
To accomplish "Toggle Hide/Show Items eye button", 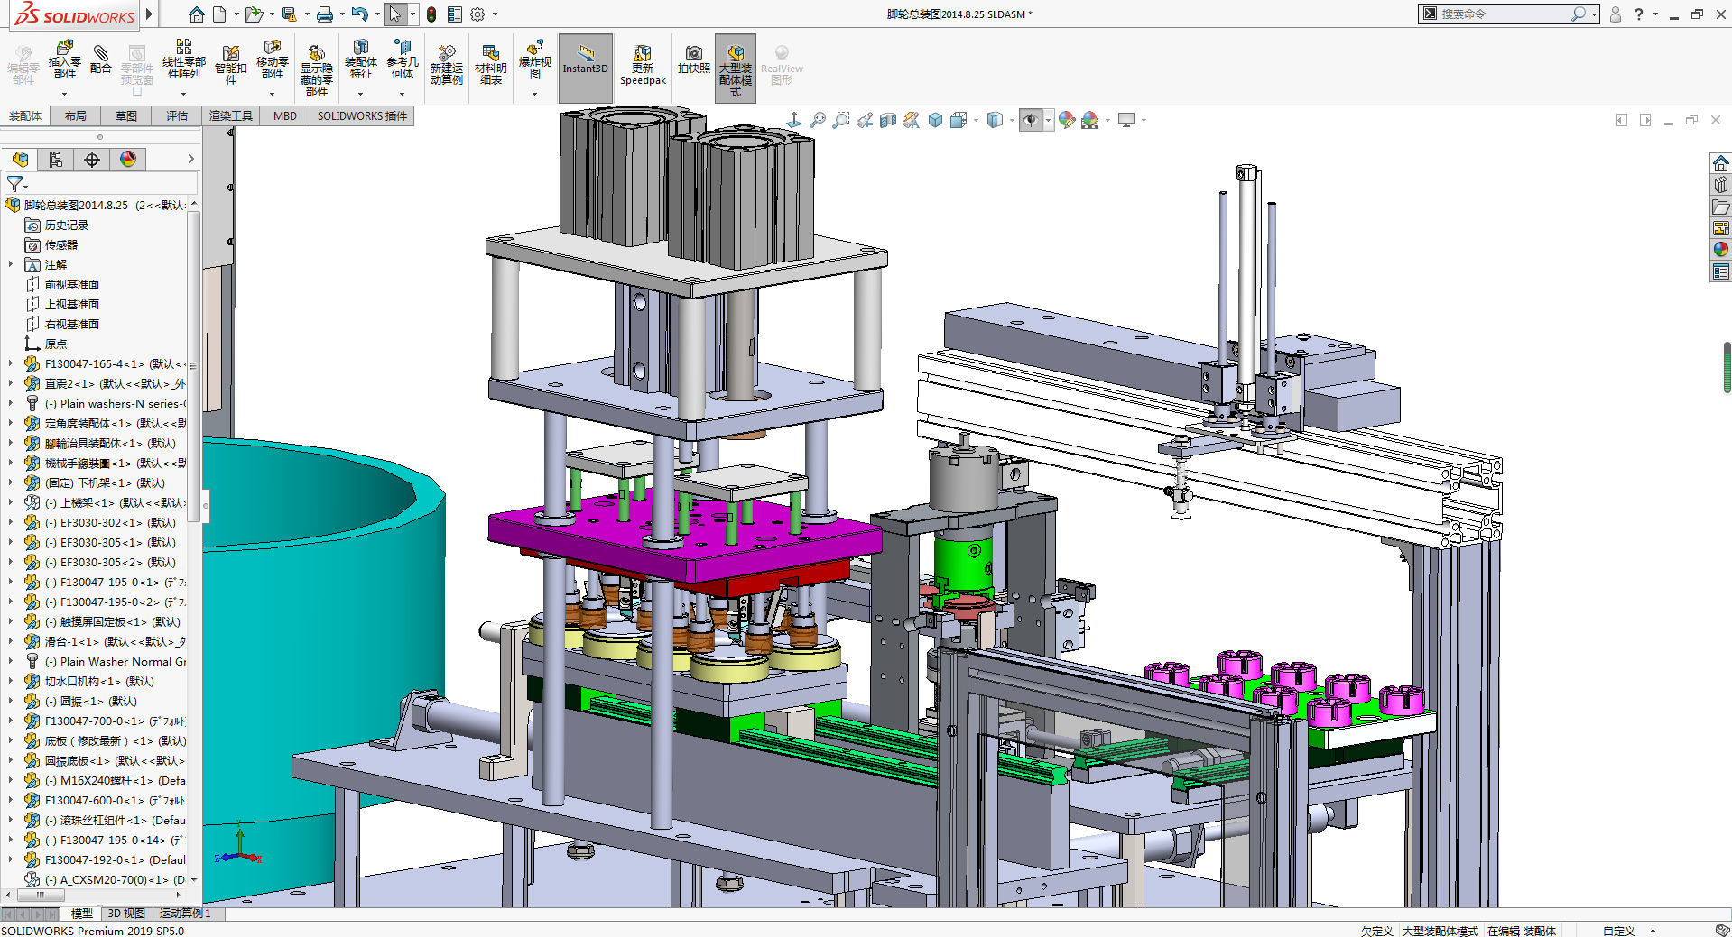I will [1031, 120].
